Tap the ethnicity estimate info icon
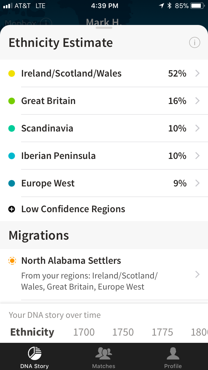This screenshot has height=370, width=208. [194, 43]
